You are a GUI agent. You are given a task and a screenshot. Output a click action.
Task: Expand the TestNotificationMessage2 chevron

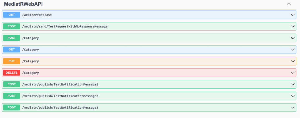coord(293,96)
